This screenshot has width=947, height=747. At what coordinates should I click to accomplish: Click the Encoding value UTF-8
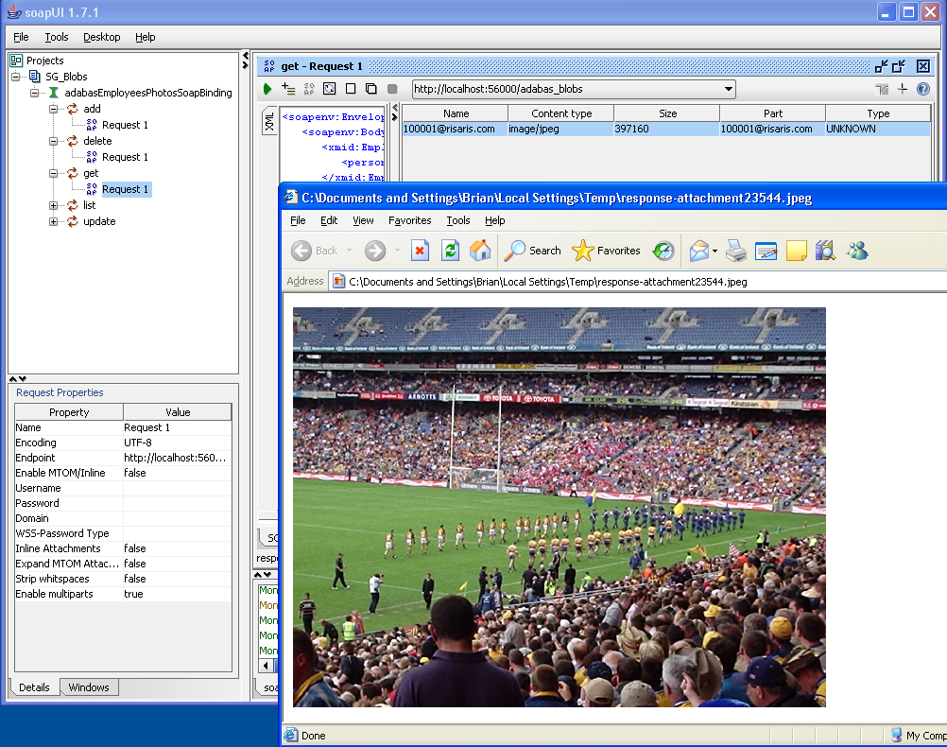click(177, 443)
